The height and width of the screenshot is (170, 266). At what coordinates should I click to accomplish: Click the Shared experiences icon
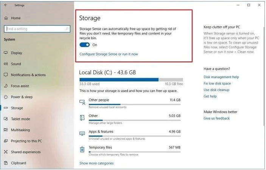click(6, 152)
